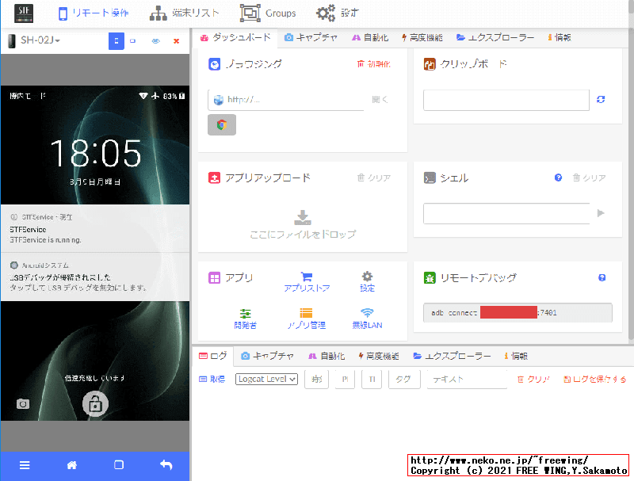Select the 開発者 (developer) icon

click(x=245, y=315)
